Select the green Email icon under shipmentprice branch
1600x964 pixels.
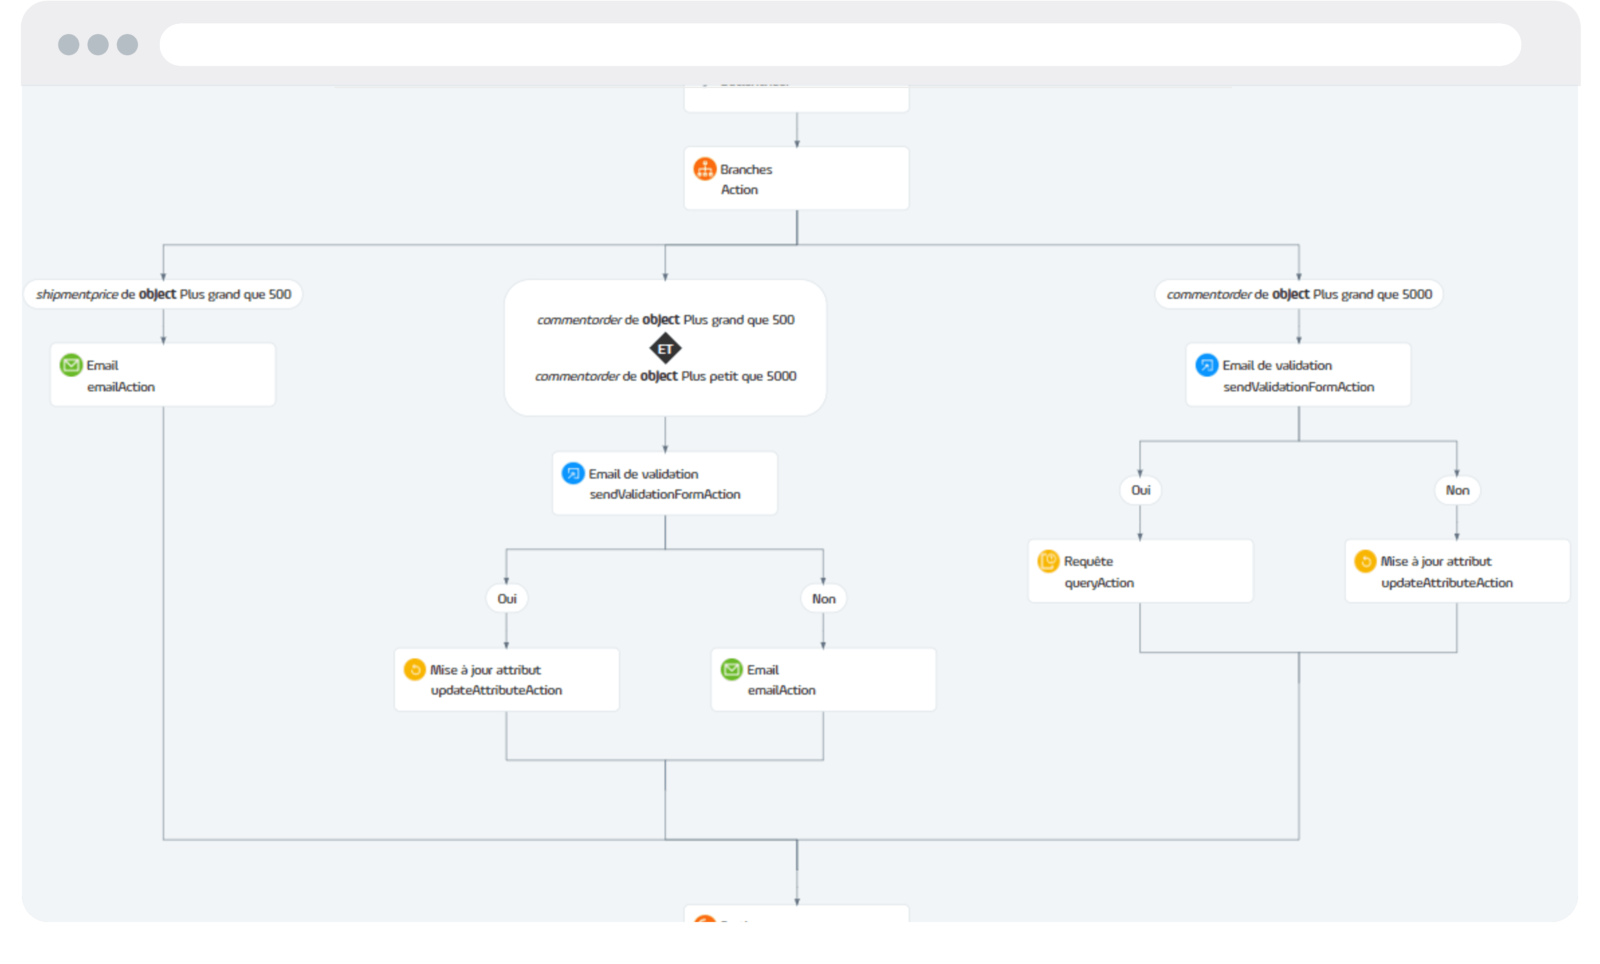(71, 365)
